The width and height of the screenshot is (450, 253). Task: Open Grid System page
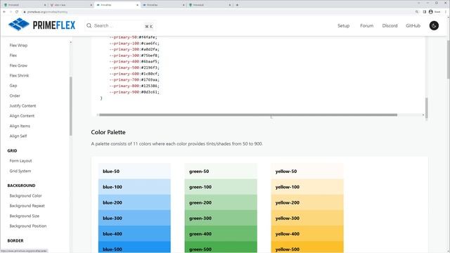20,171
